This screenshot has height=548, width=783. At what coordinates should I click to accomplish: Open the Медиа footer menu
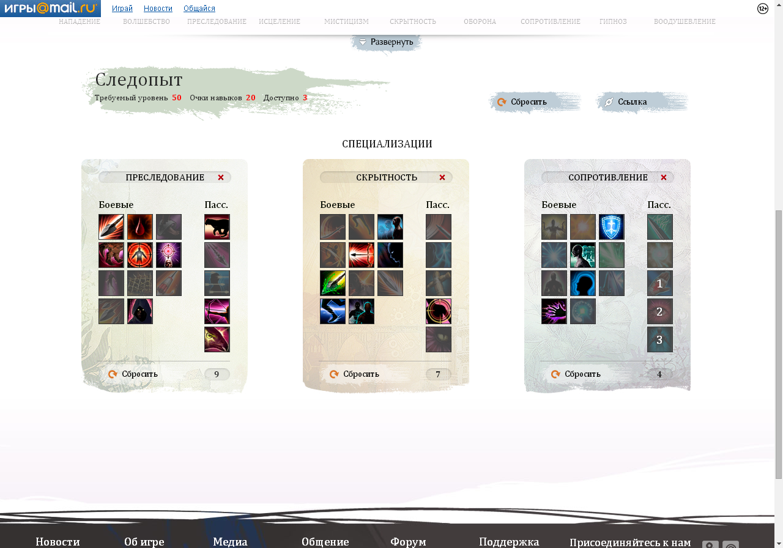click(x=230, y=542)
